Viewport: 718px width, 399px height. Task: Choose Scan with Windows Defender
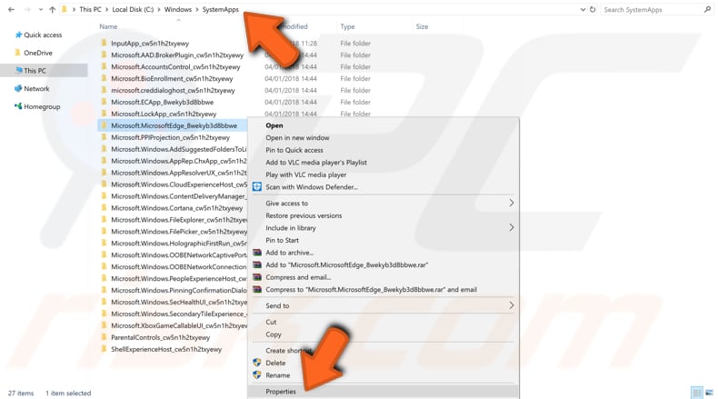(312, 187)
